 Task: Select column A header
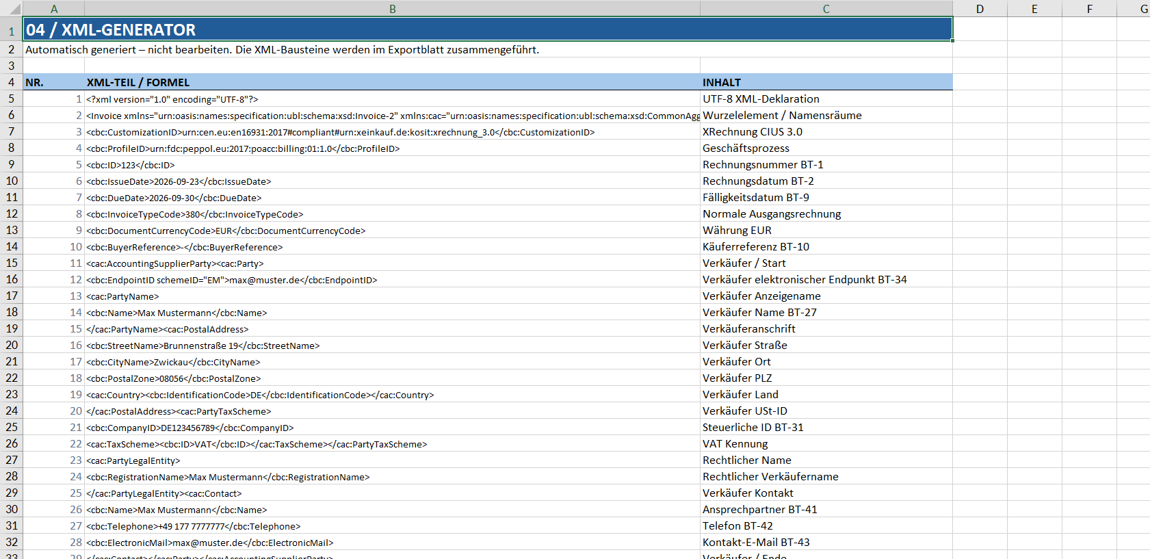pos(54,9)
